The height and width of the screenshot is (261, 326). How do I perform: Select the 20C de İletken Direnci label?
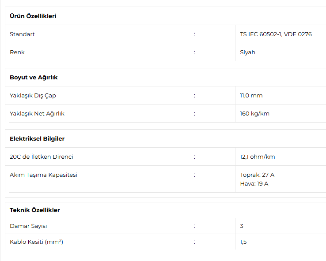coord(42,157)
